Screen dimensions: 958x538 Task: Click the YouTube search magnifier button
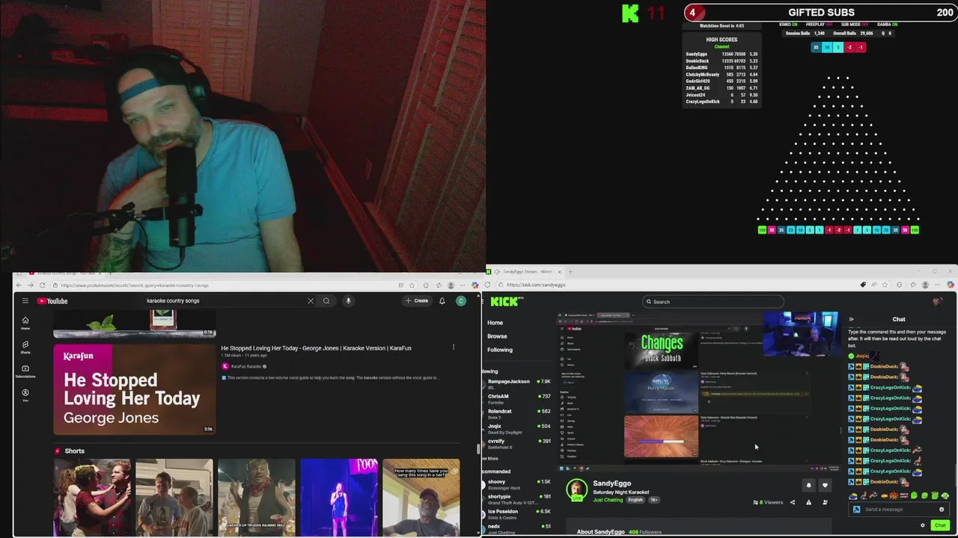(326, 301)
